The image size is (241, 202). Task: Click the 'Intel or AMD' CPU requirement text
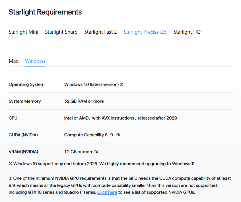(x=121, y=118)
